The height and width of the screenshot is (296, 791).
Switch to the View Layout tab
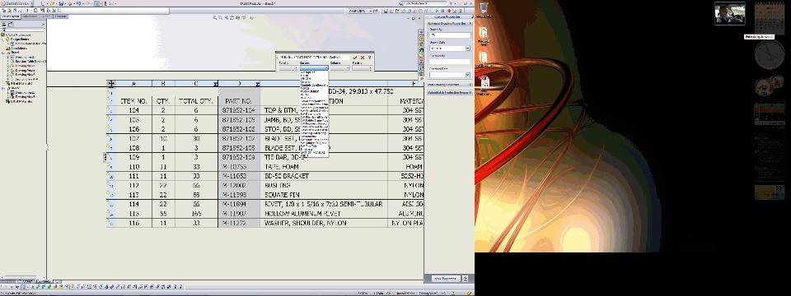[x=10, y=16]
